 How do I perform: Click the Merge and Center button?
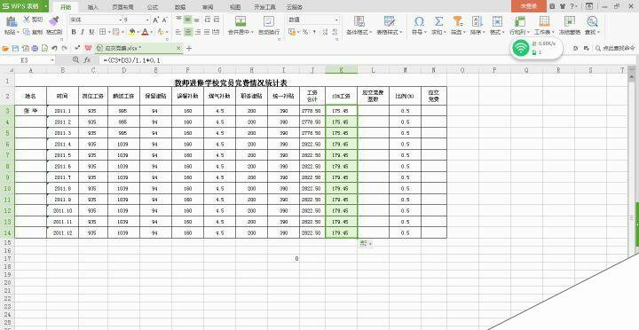click(241, 26)
